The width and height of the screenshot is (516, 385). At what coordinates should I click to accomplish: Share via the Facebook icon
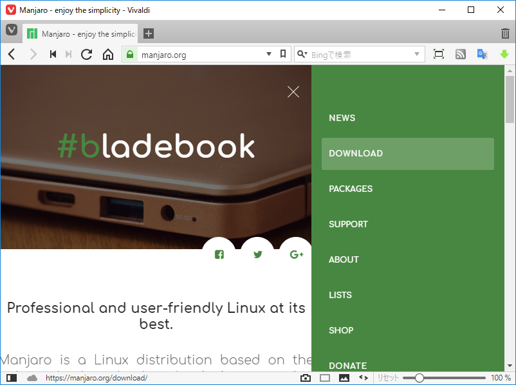[219, 254]
